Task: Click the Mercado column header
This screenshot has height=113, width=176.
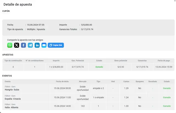Action: tap(82, 82)
